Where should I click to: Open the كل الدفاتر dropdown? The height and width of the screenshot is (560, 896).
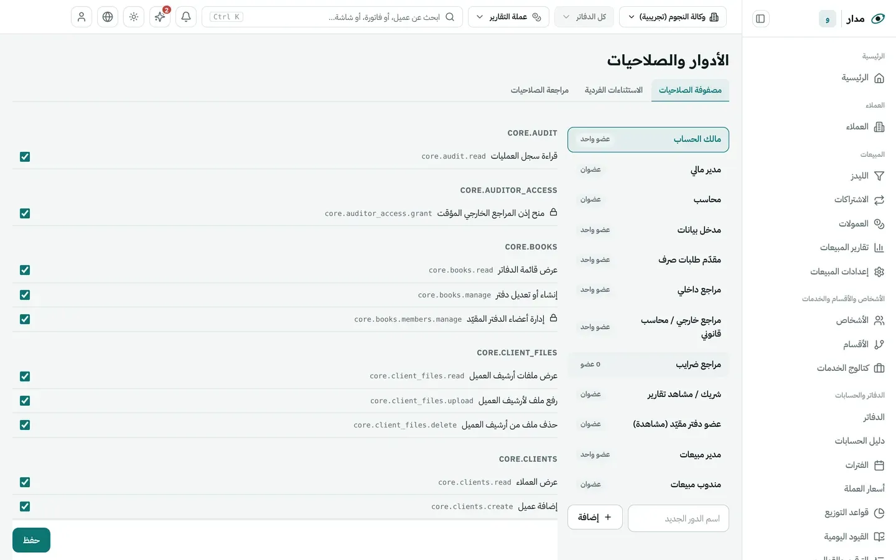coord(584,17)
